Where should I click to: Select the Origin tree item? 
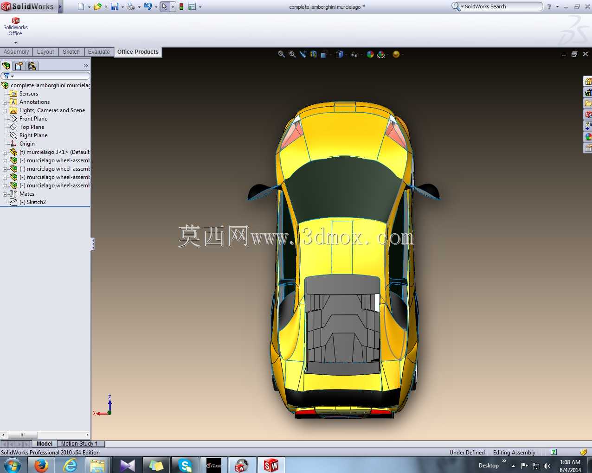click(x=27, y=144)
